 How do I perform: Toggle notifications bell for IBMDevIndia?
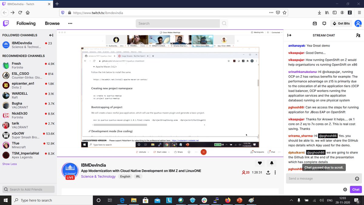(271, 163)
